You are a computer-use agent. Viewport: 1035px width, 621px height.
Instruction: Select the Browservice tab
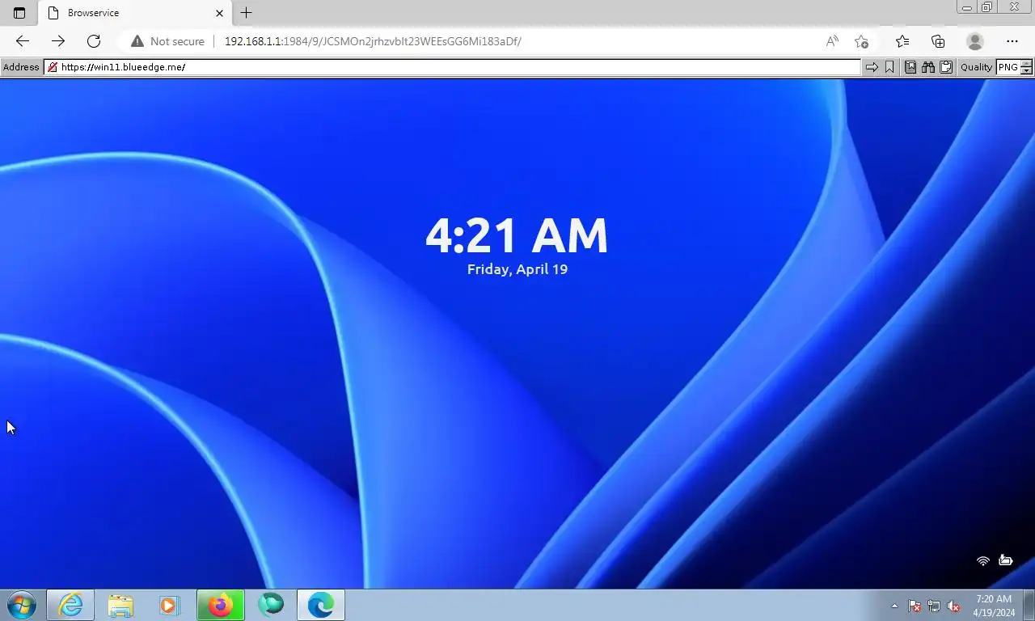pos(136,13)
